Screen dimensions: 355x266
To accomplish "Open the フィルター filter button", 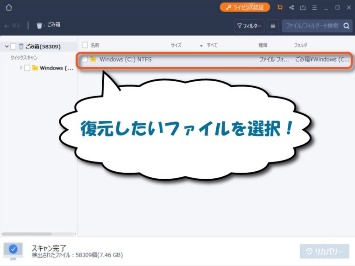I will point(249,26).
